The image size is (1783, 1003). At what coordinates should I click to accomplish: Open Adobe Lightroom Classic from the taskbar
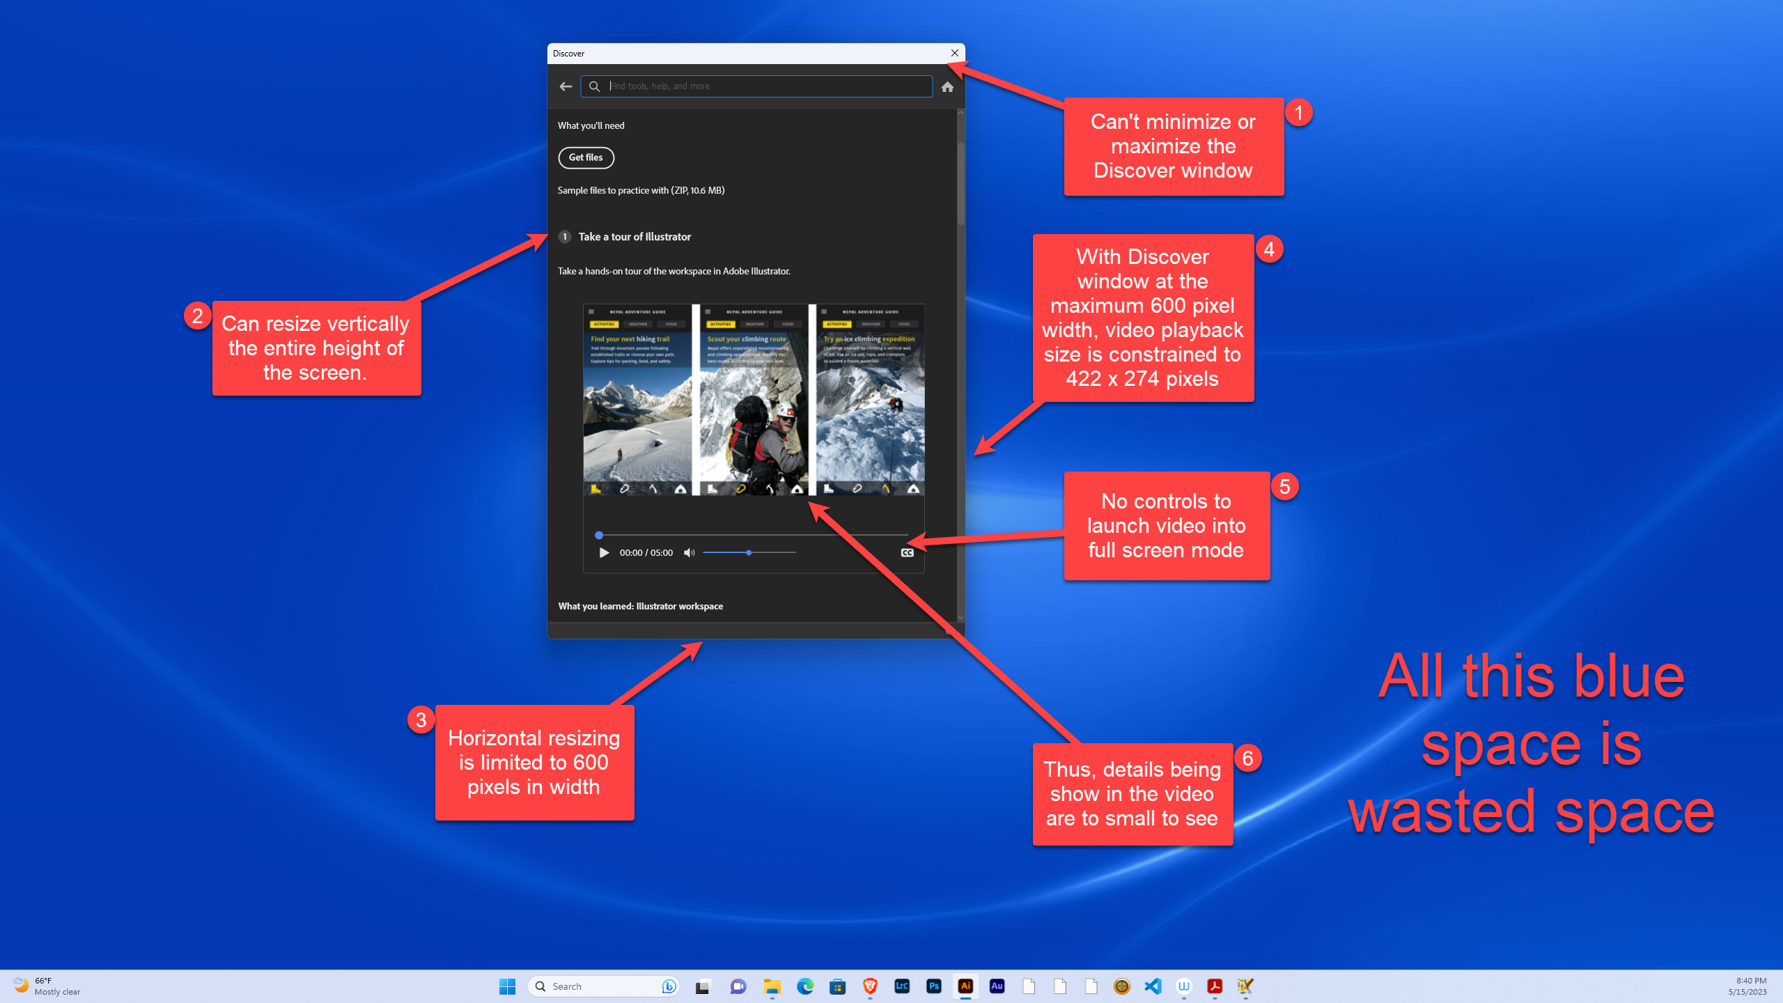(x=901, y=986)
